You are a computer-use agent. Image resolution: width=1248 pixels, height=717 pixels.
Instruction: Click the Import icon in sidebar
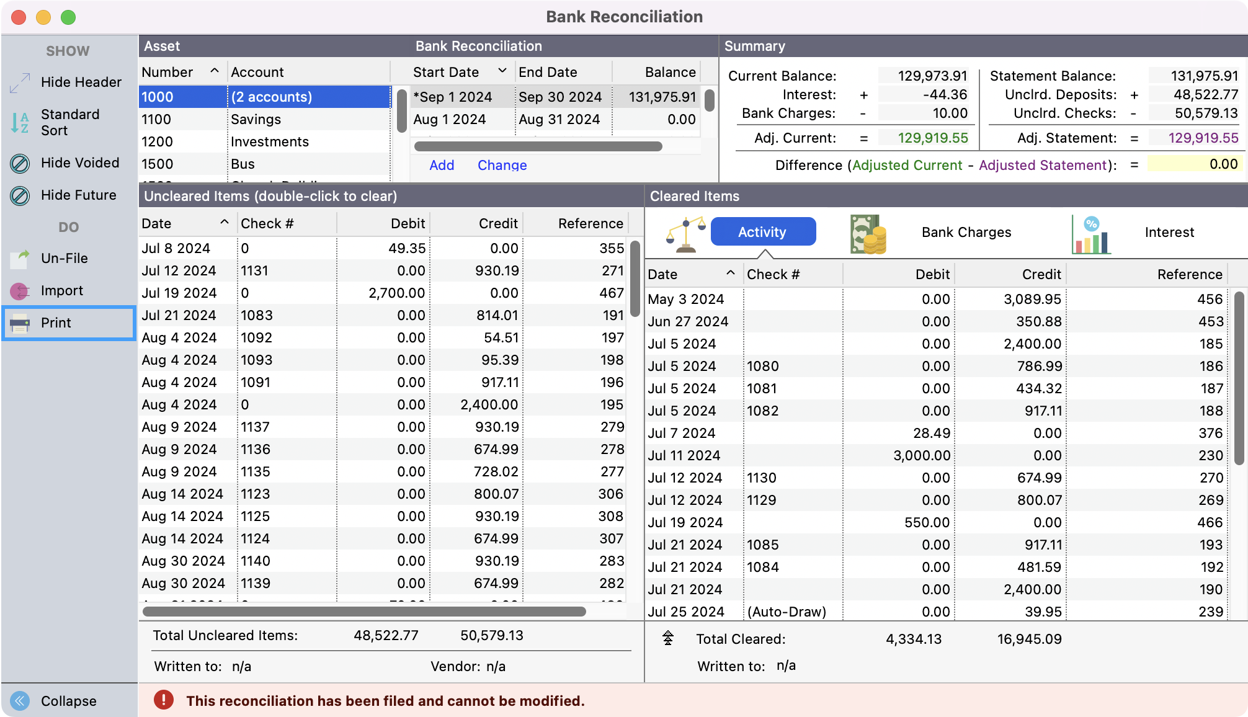pyautogui.click(x=20, y=290)
